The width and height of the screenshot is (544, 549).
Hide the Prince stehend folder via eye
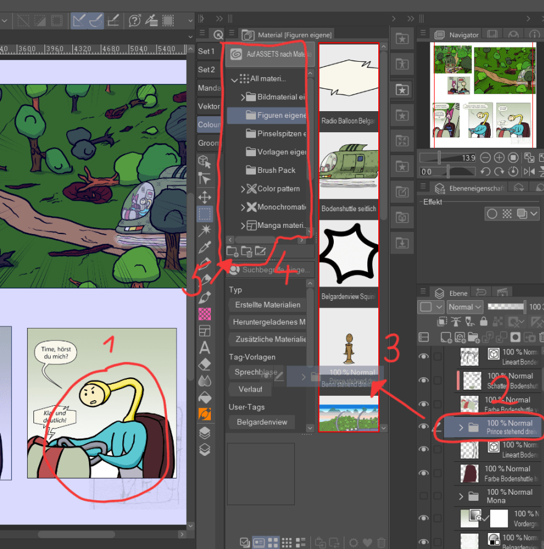coord(424,427)
